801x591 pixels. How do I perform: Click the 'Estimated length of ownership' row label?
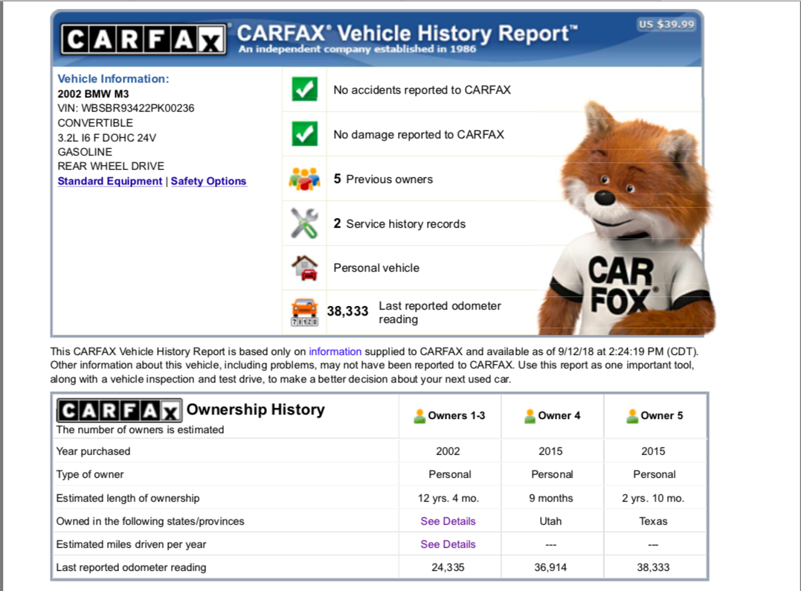coord(128,498)
